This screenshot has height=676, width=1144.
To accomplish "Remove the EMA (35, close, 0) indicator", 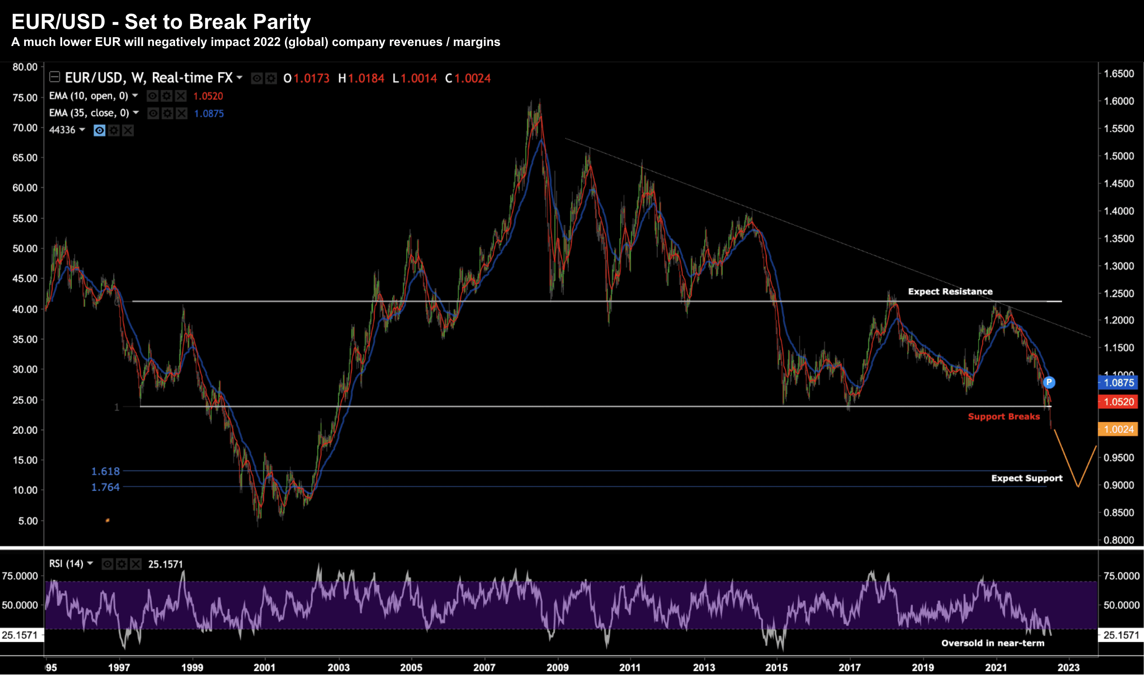I will tap(182, 113).
